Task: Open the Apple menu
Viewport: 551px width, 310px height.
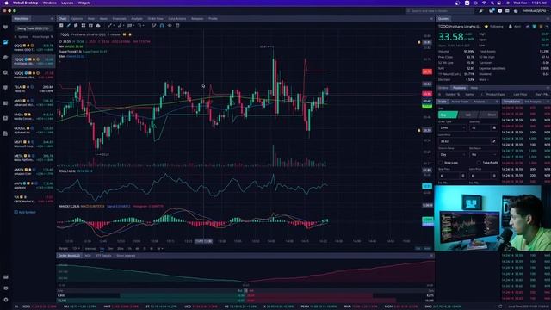Action: point(6,3)
